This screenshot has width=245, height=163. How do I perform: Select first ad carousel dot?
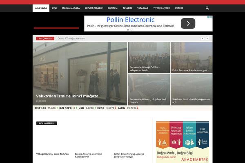(x=128, y=30)
